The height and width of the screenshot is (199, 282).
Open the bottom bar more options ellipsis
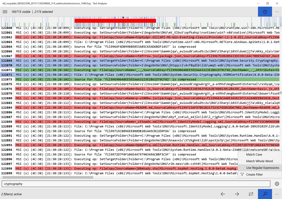277,194
